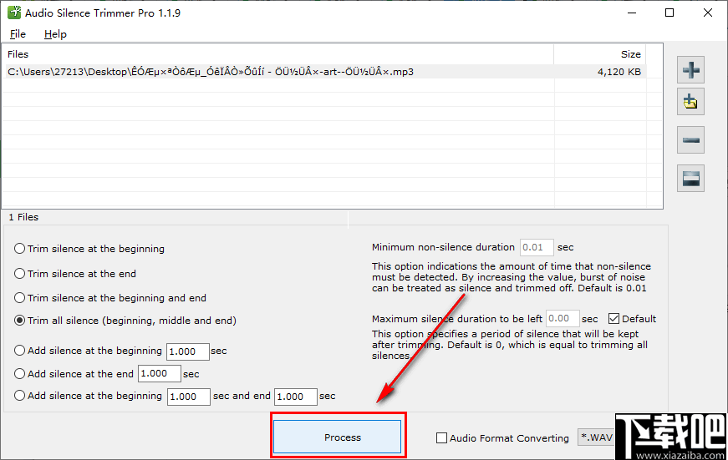The height and width of the screenshot is (460, 728).
Task: Select the mp3 file row in list
Action: 324,72
